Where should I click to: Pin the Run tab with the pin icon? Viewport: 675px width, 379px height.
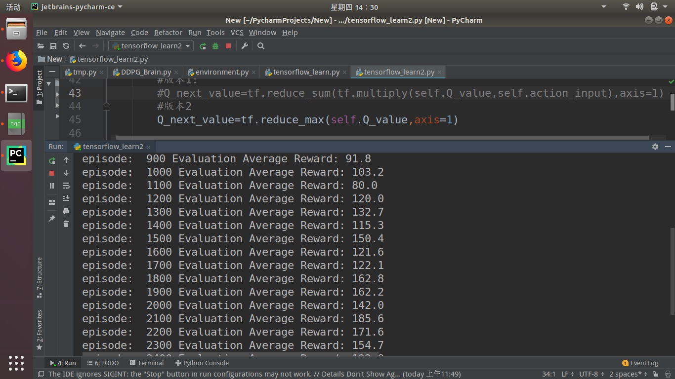pyautogui.click(x=52, y=218)
